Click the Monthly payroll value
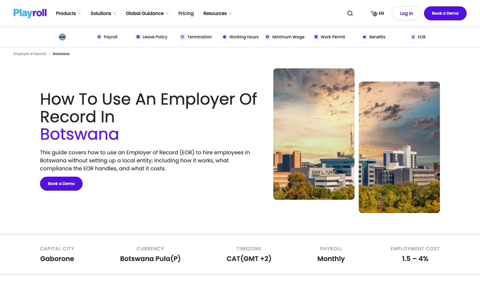Viewport: 480px width, 300px height. pyautogui.click(x=331, y=259)
